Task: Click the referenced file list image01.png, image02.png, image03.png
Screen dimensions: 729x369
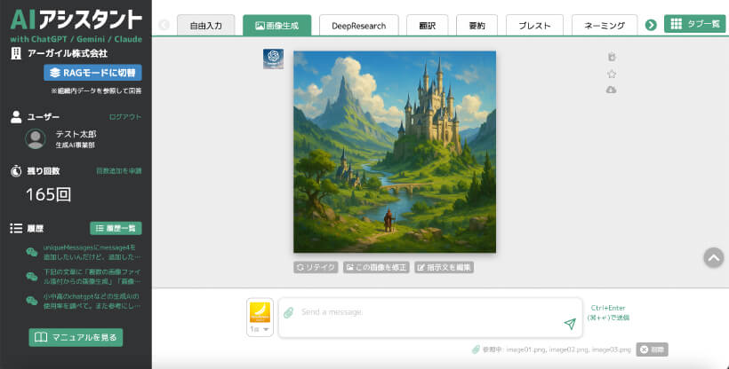Action: coord(569,349)
